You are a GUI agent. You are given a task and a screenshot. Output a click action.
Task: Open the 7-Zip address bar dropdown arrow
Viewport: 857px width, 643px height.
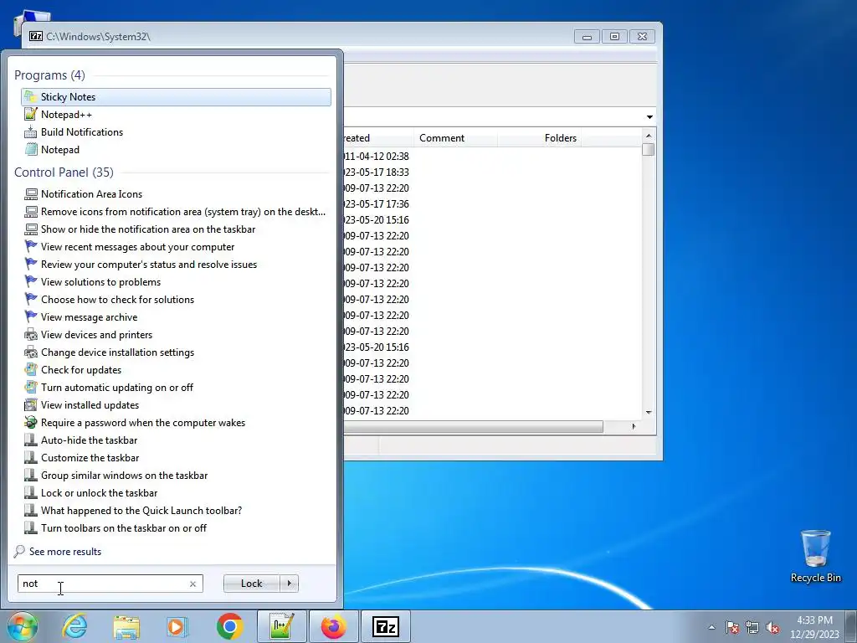point(649,117)
